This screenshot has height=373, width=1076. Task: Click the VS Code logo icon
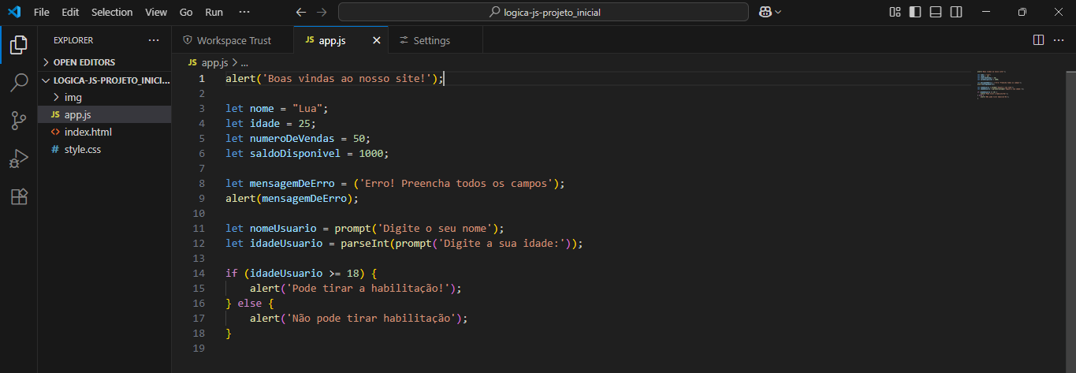(14, 12)
